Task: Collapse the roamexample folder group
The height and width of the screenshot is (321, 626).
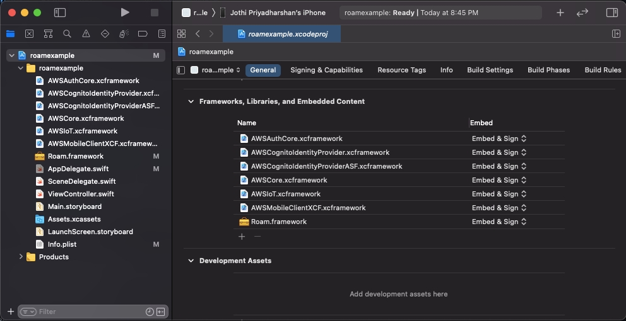Action: [x=21, y=68]
